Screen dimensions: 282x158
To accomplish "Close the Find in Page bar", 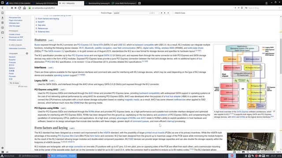I will tap(168, 13).
